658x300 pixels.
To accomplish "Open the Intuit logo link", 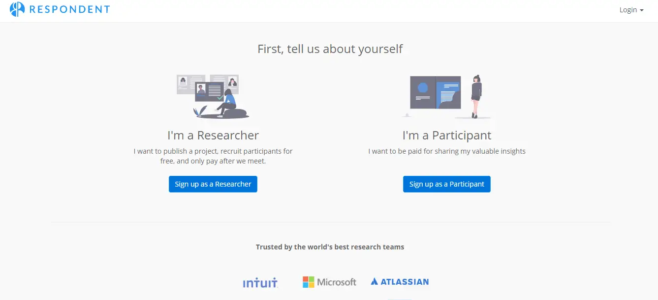I will pyautogui.click(x=260, y=282).
